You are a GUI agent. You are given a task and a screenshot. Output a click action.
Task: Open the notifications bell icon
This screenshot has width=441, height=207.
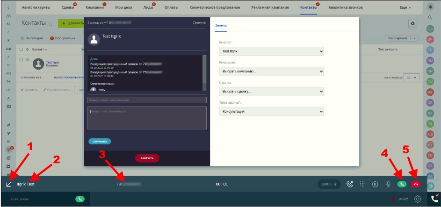point(430,7)
